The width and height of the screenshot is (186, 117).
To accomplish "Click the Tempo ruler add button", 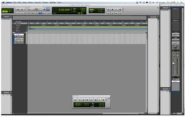I will point(26,27).
